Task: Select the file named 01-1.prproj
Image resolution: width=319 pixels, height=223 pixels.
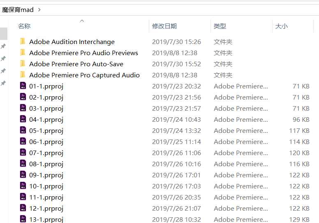Action: 46,86
